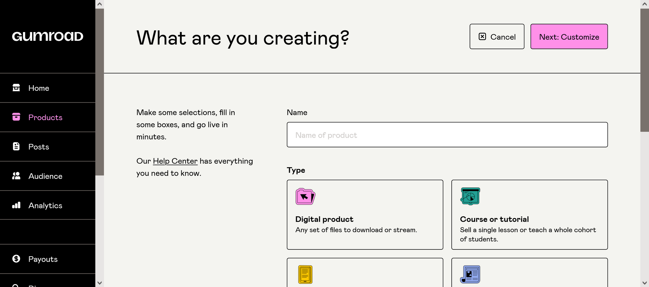Click the Analytics bar chart icon in the sidebar
Viewport: 649px width, 287px height.
click(16, 205)
